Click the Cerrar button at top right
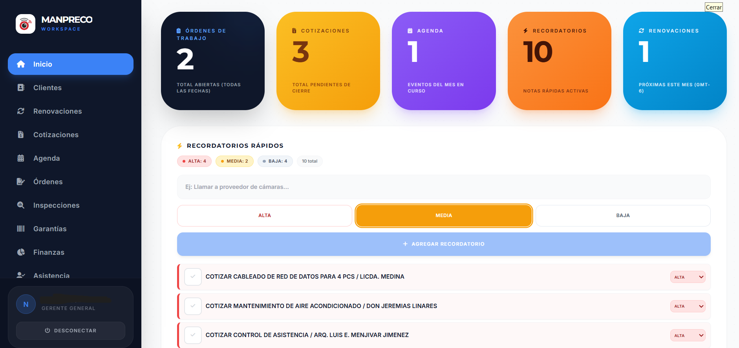Screen dimensions: 739x348 [x=713, y=7]
